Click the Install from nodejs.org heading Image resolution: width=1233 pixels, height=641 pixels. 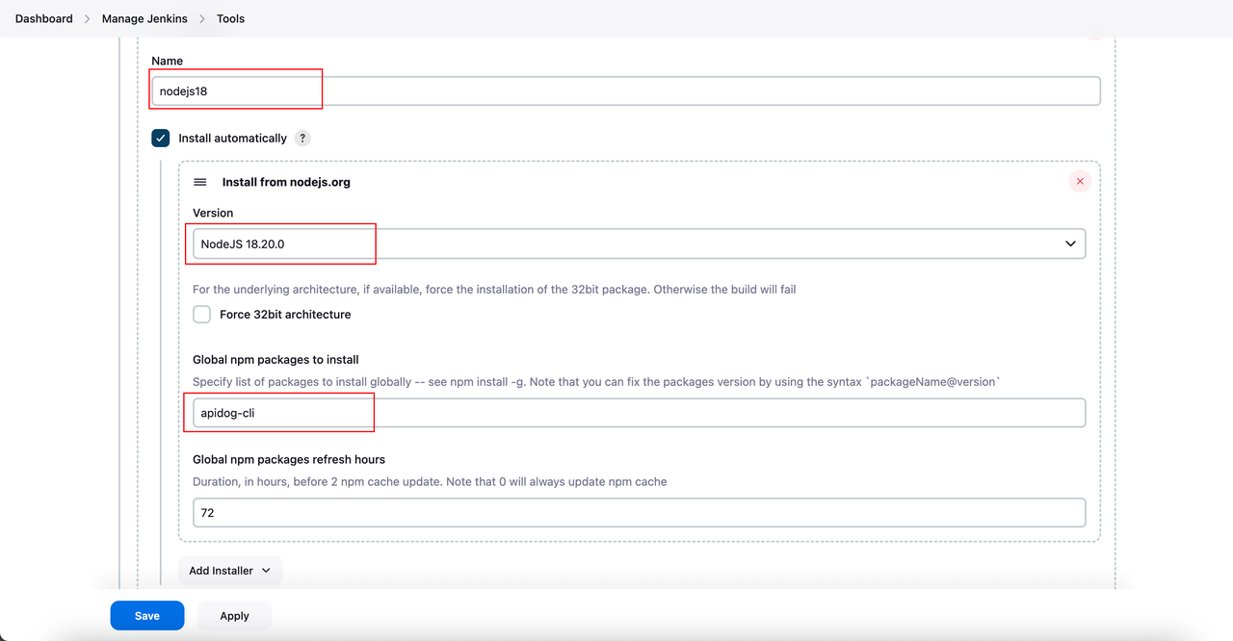[286, 182]
